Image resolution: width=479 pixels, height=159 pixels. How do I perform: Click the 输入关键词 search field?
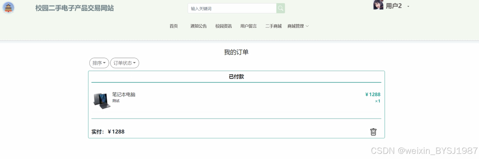tap(232, 8)
